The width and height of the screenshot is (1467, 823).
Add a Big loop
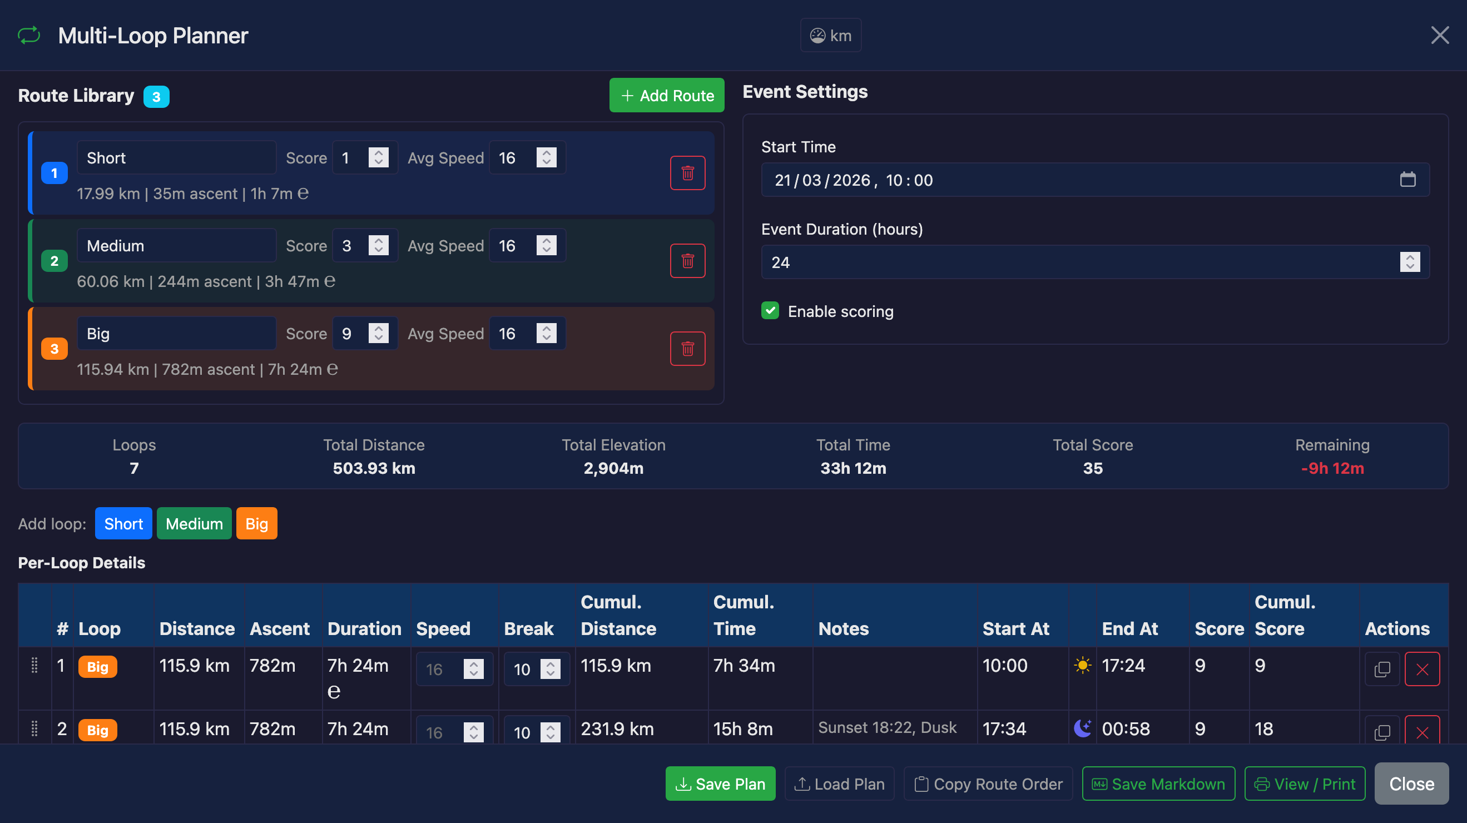(256, 523)
